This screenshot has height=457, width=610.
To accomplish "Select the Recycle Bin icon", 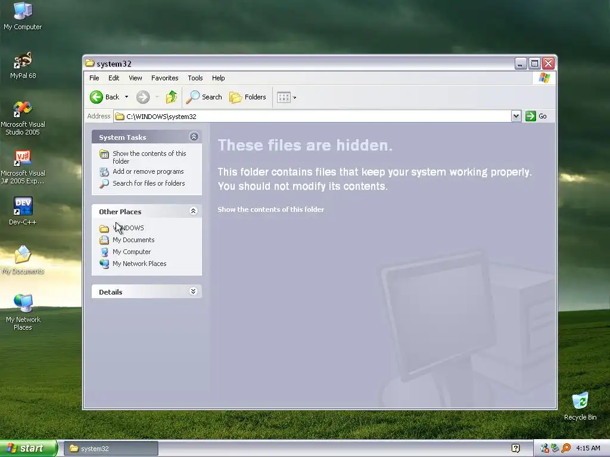I will (x=580, y=406).
